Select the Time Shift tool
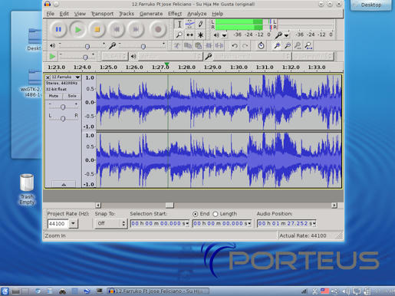 189,35
